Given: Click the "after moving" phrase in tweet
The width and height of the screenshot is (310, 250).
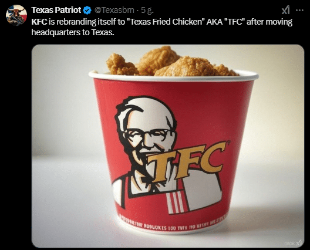Looking at the screenshot, I should coord(269,22).
